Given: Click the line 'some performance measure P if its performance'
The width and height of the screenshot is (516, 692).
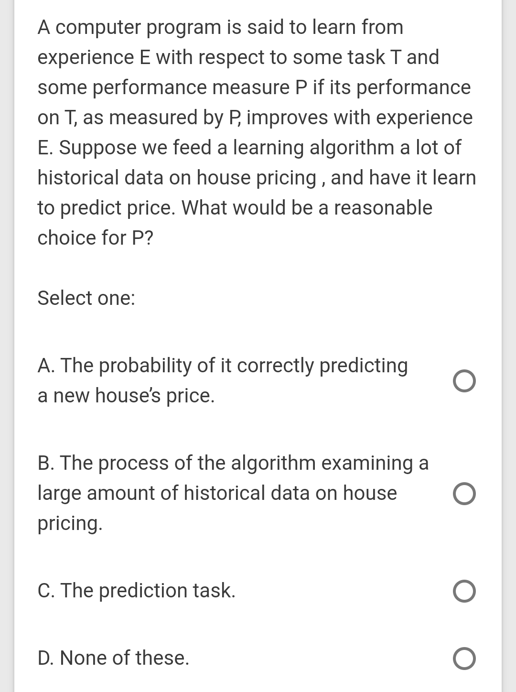Looking at the screenshot, I should [x=254, y=88].
